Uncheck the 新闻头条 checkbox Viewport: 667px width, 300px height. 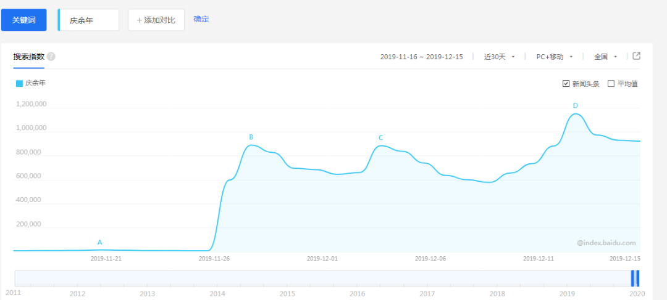coord(566,84)
